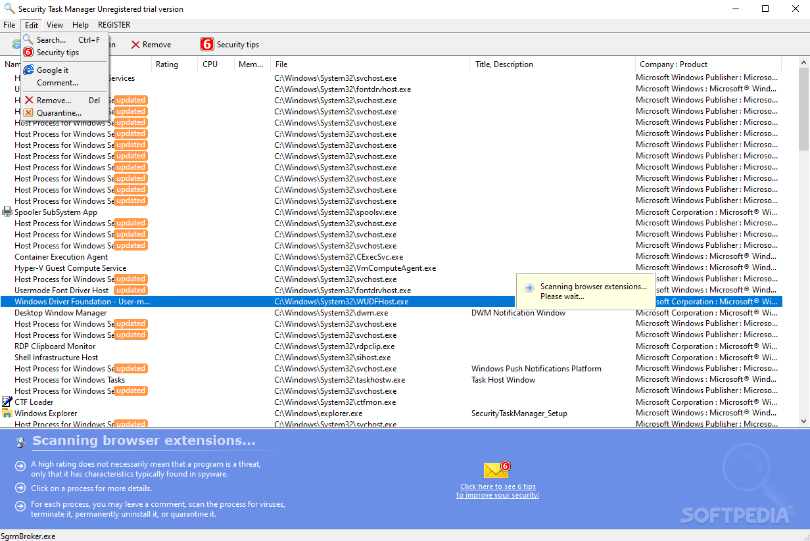This screenshot has height=541, width=810.
Task: Click the path C:\Windows\System32\VmComputeAgent.exe
Action: point(355,268)
